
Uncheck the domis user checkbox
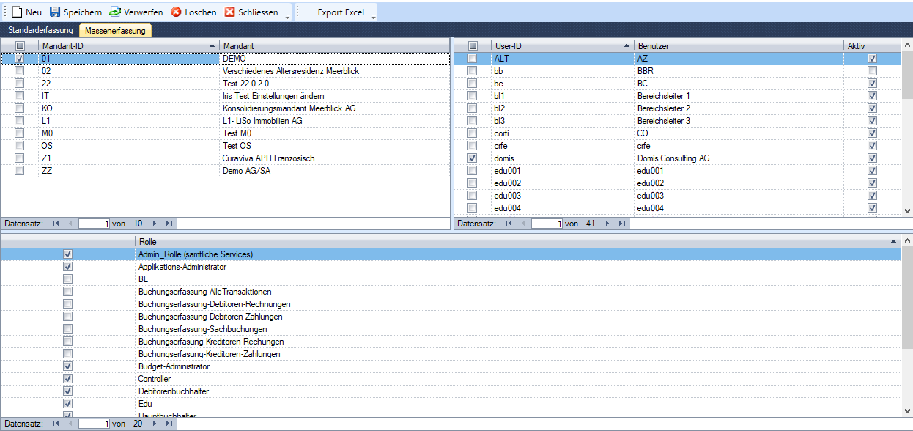click(473, 158)
